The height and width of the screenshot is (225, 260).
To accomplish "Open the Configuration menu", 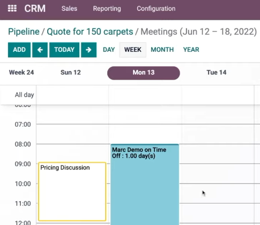I will (x=156, y=9).
